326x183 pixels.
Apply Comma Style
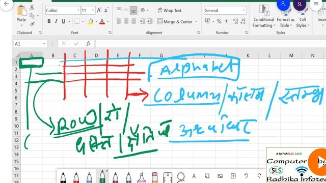click(x=226, y=21)
